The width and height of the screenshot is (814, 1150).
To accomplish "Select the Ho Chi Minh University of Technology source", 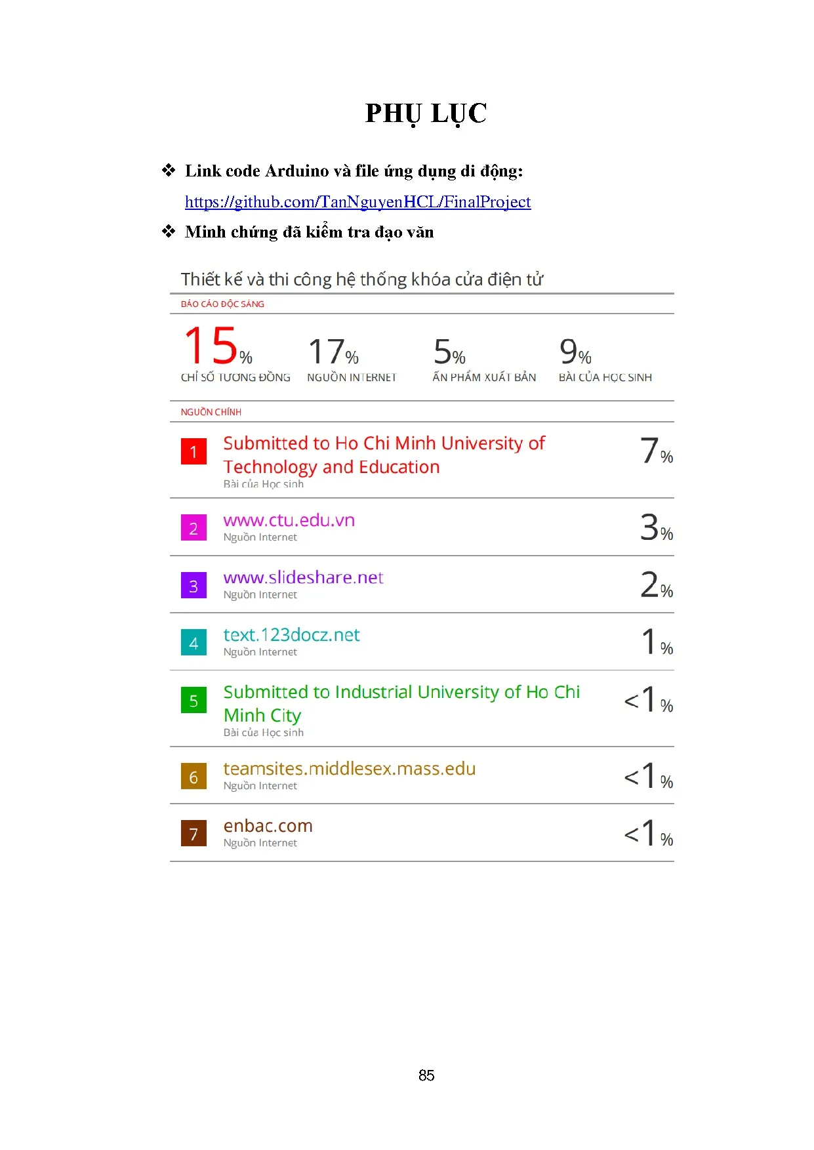I will [x=384, y=455].
